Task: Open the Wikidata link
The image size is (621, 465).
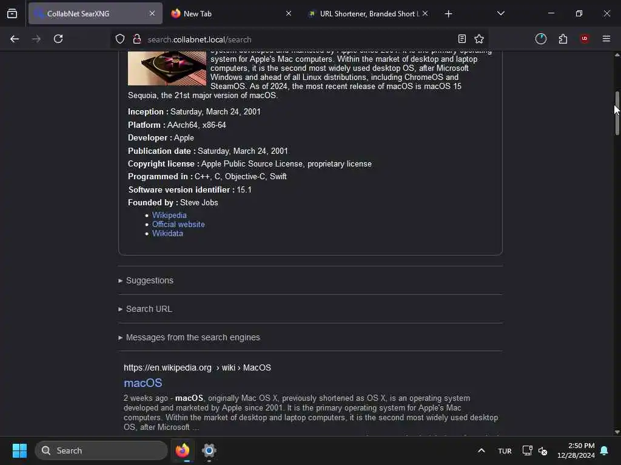Action: [x=167, y=233]
